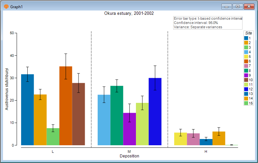Click the 'Austrovenus stutchburyi' y-axis label
This screenshot has width=258, height=163.
[7, 89]
